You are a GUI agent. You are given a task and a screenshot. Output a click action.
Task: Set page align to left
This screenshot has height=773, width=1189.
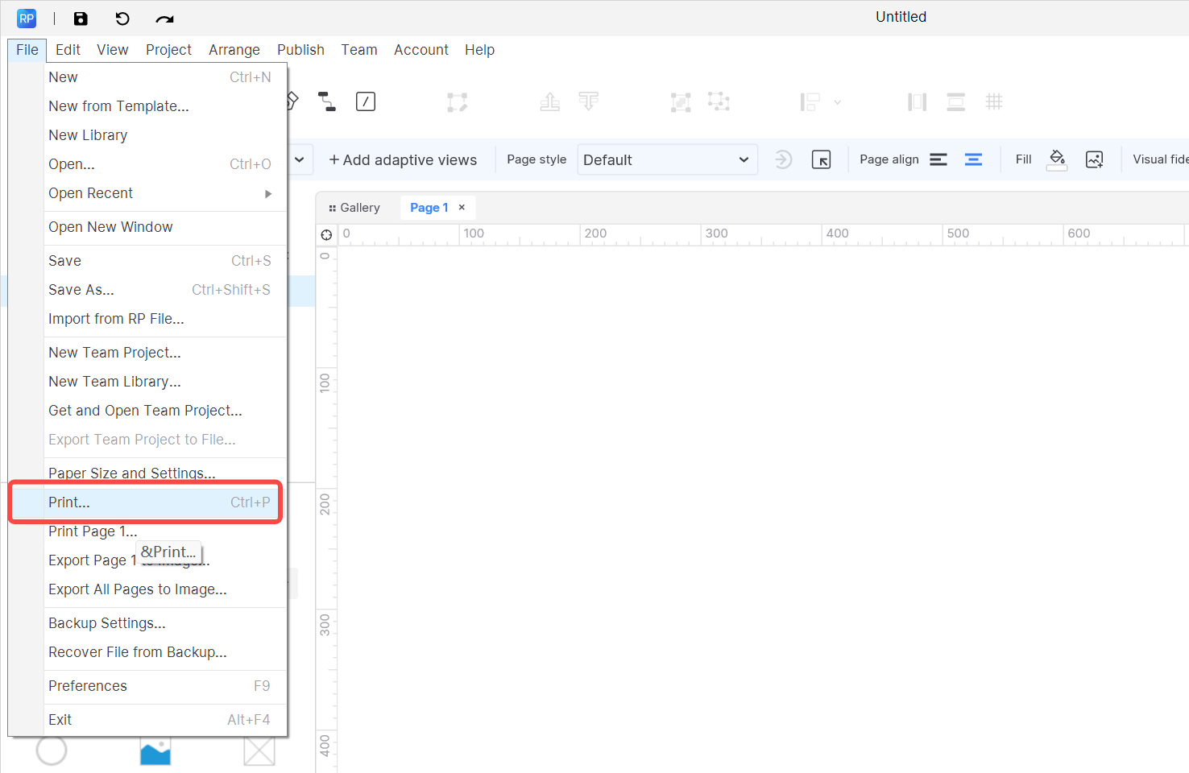pos(938,159)
